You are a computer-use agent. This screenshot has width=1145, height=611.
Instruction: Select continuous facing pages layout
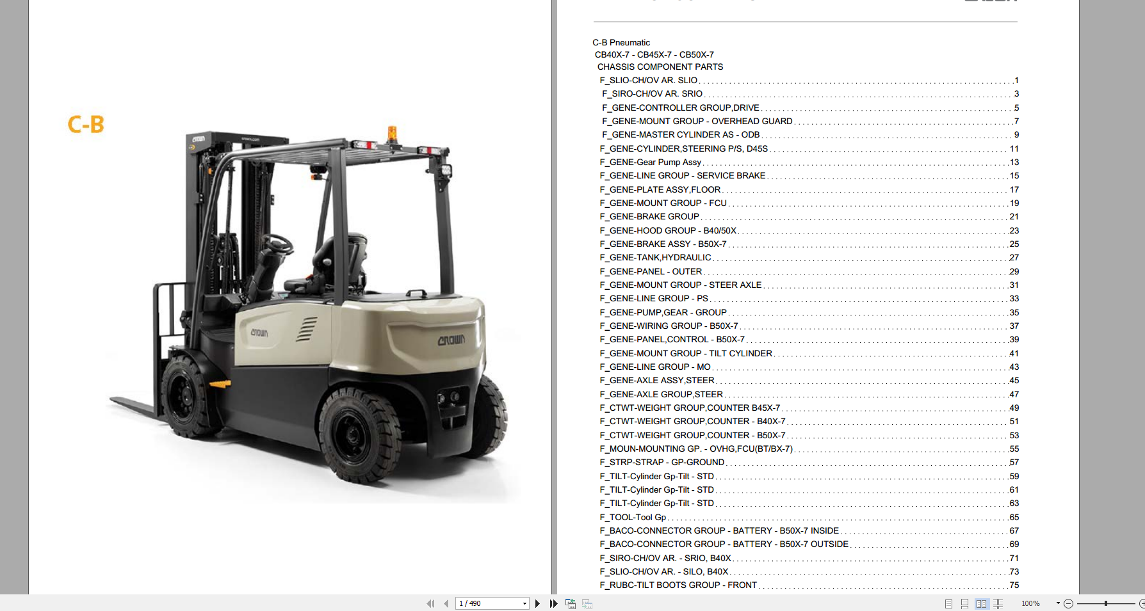pyautogui.click(x=998, y=603)
